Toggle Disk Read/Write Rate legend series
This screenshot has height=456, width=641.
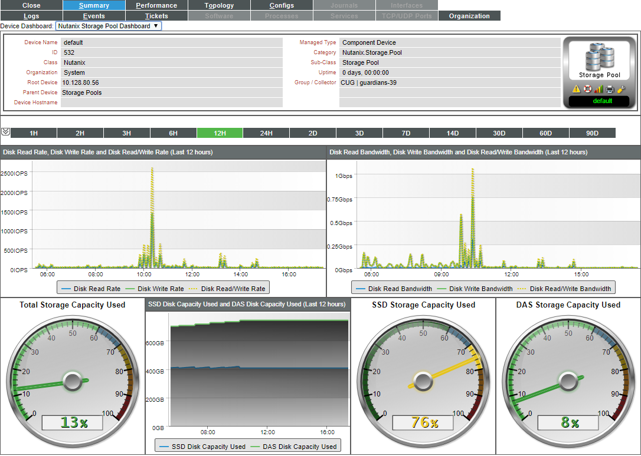pyautogui.click(x=227, y=288)
